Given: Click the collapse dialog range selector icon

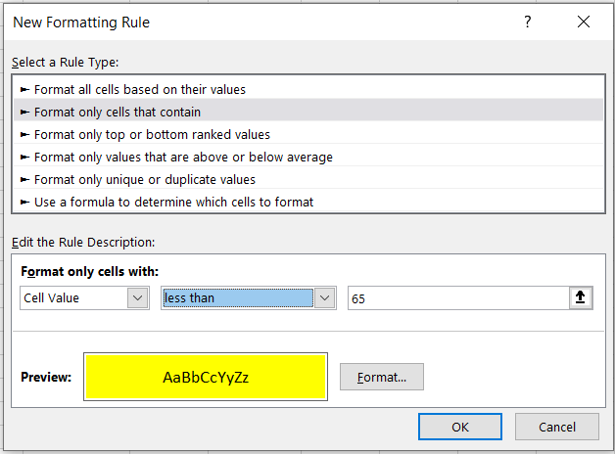Looking at the screenshot, I should tap(581, 298).
